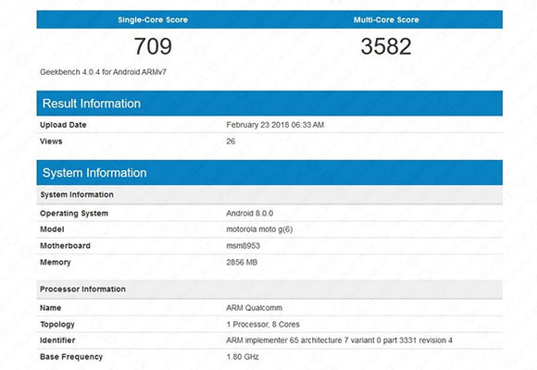Click the 2856 MB memory value
This screenshot has height=370, width=537.
pyautogui.click(x=242, y=262)
